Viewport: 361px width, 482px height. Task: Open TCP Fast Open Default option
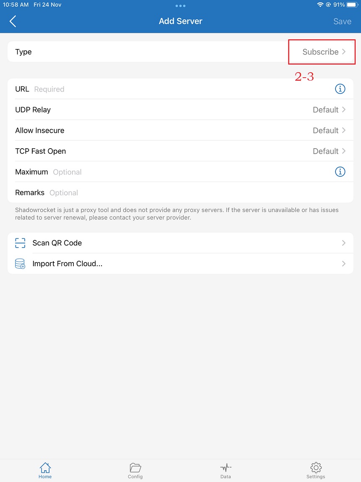[329, 151]
